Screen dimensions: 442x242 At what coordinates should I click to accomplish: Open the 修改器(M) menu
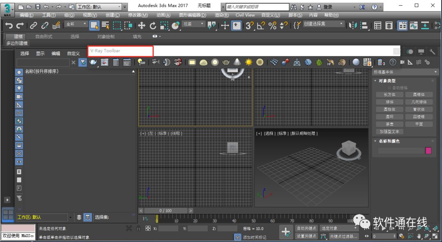tap(138, 15)
